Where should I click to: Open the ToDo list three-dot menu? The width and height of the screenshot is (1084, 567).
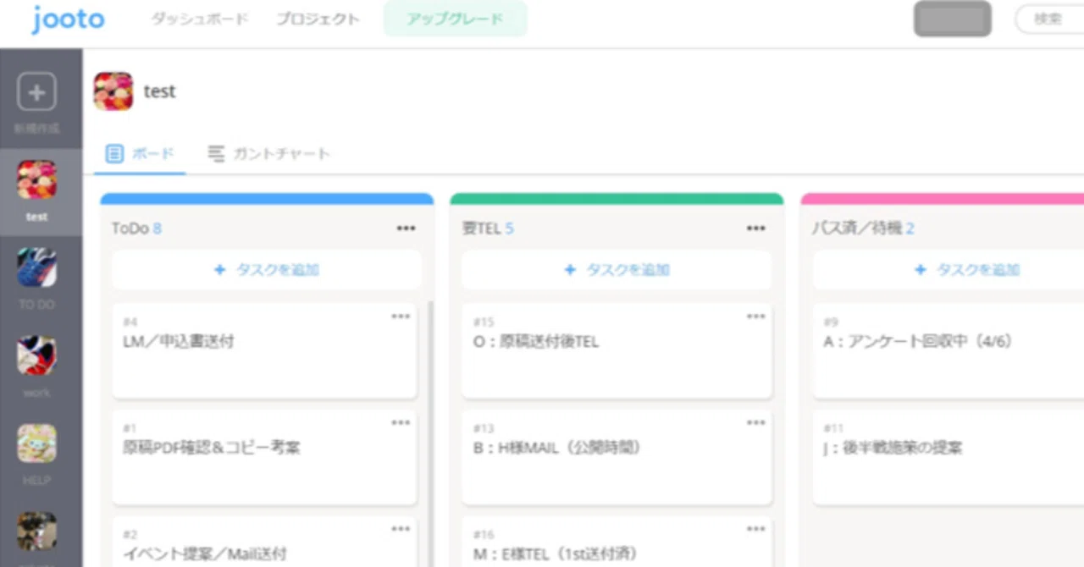coord(406,228)
